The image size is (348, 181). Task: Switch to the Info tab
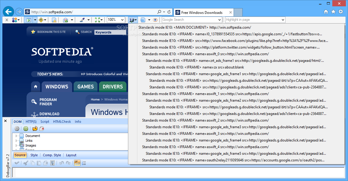click(x=78, y=122)
